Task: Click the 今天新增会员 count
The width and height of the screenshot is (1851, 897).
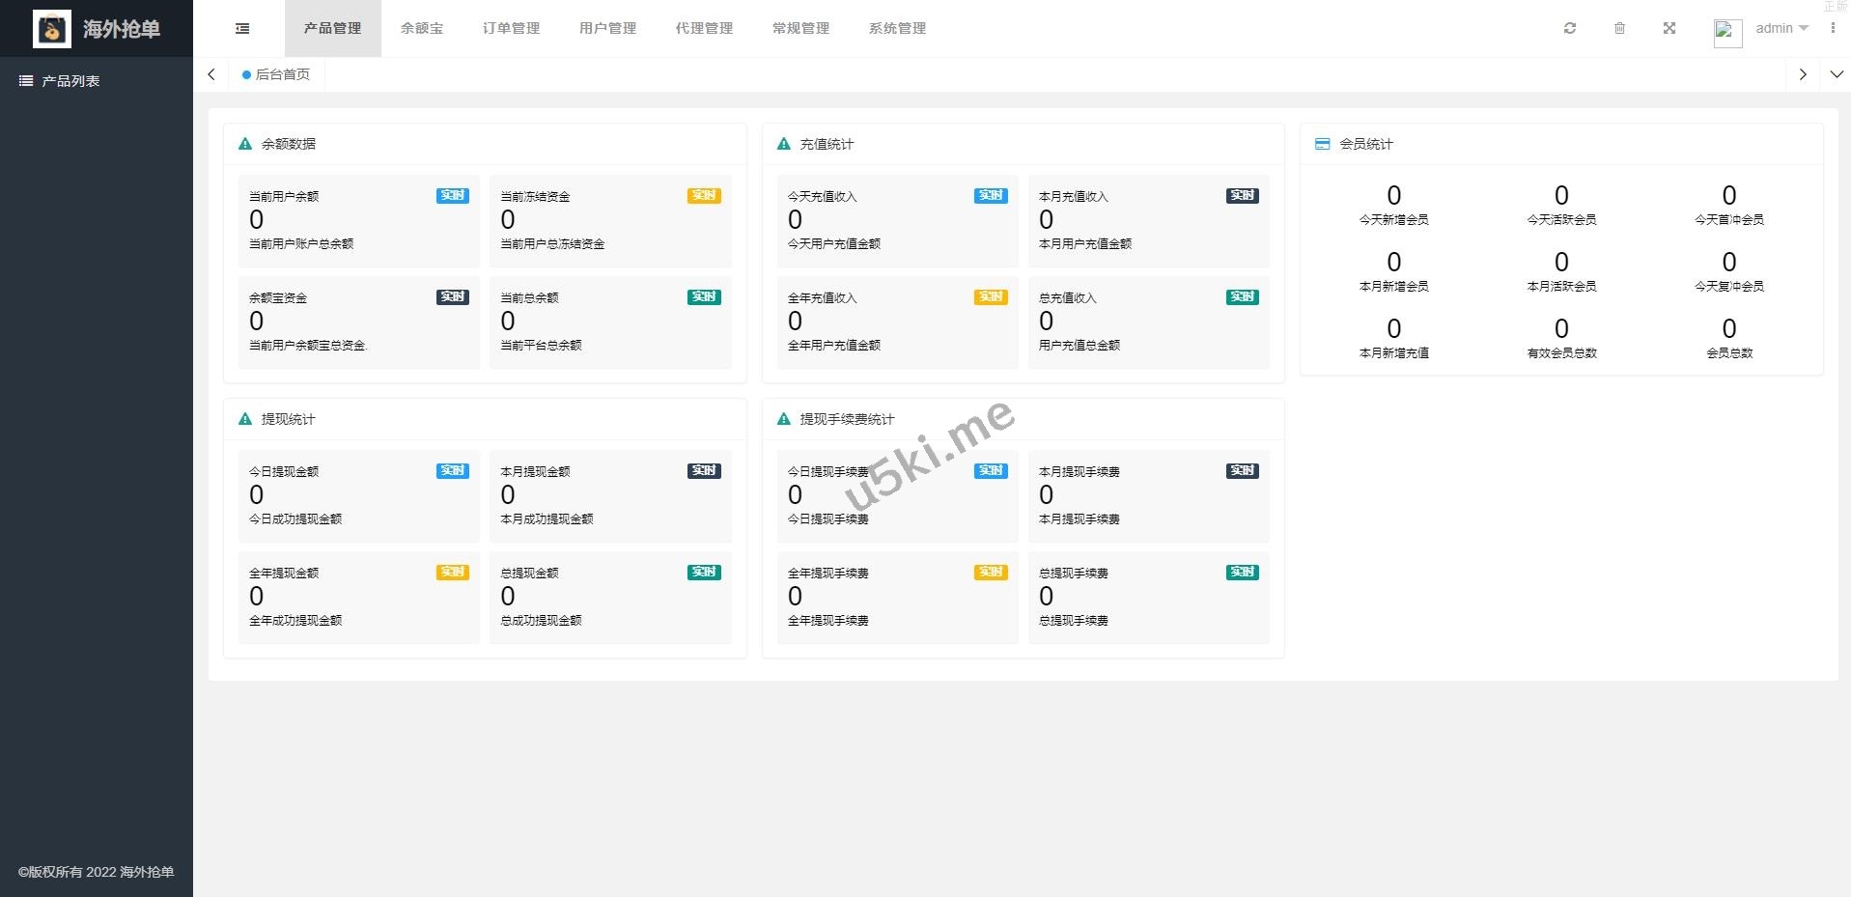Action: point(1393,196)
